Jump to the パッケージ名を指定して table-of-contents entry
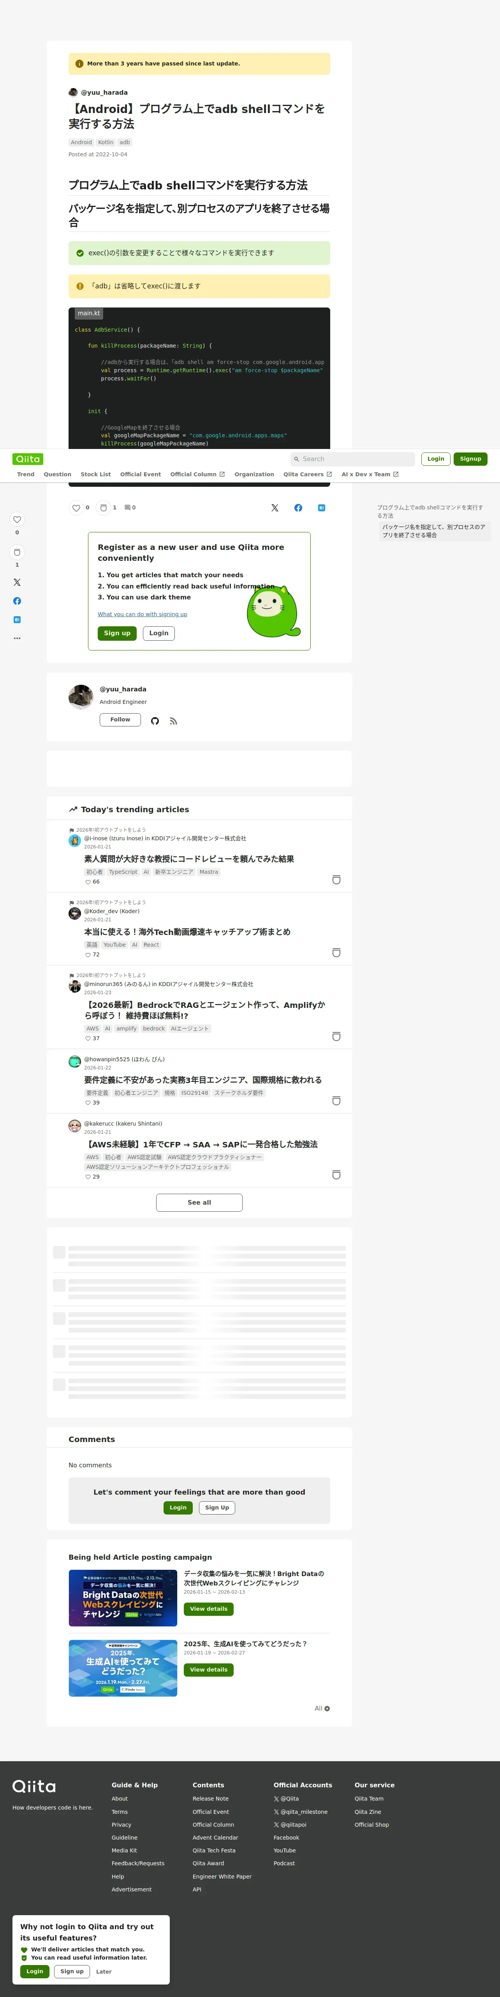The height and width of the screenshot is (1997, 500). click(434, 531)
